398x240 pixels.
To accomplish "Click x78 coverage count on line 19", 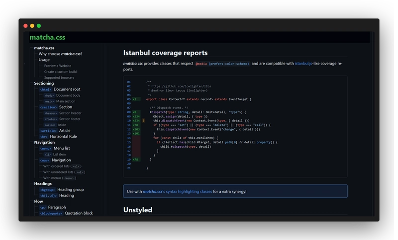I will (136, 160).
